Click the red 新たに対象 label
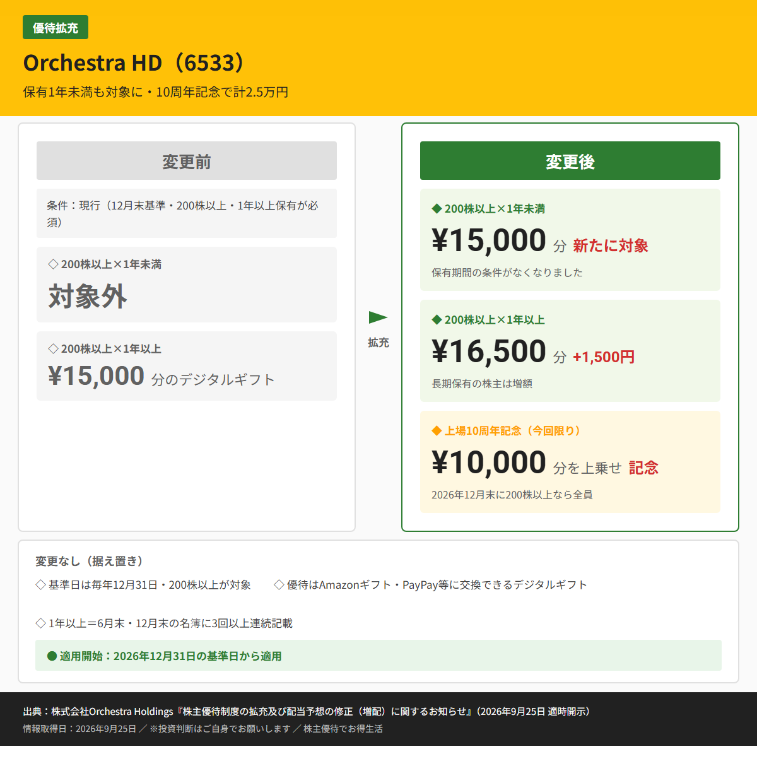This screenshot has height=761, width=757. coord(611,245)
